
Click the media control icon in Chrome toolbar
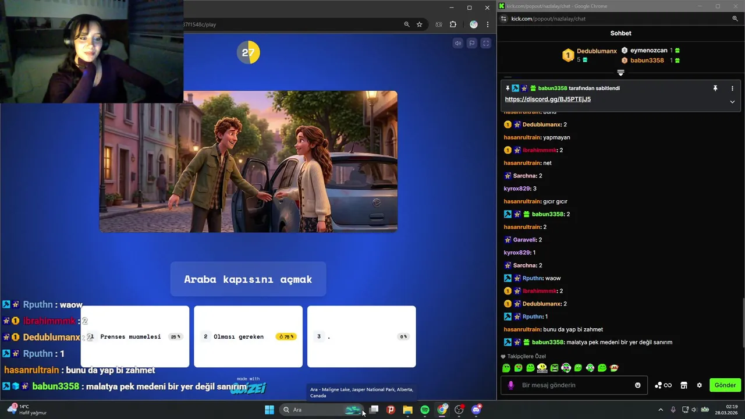point(439,24)
